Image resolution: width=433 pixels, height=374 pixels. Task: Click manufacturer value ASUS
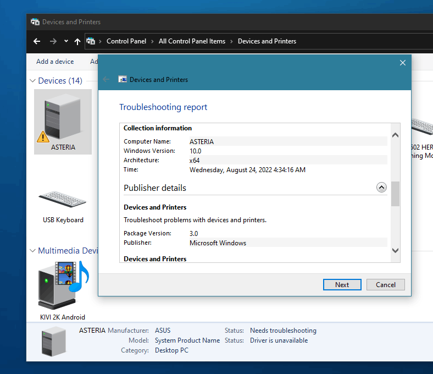tap(163, 331)
